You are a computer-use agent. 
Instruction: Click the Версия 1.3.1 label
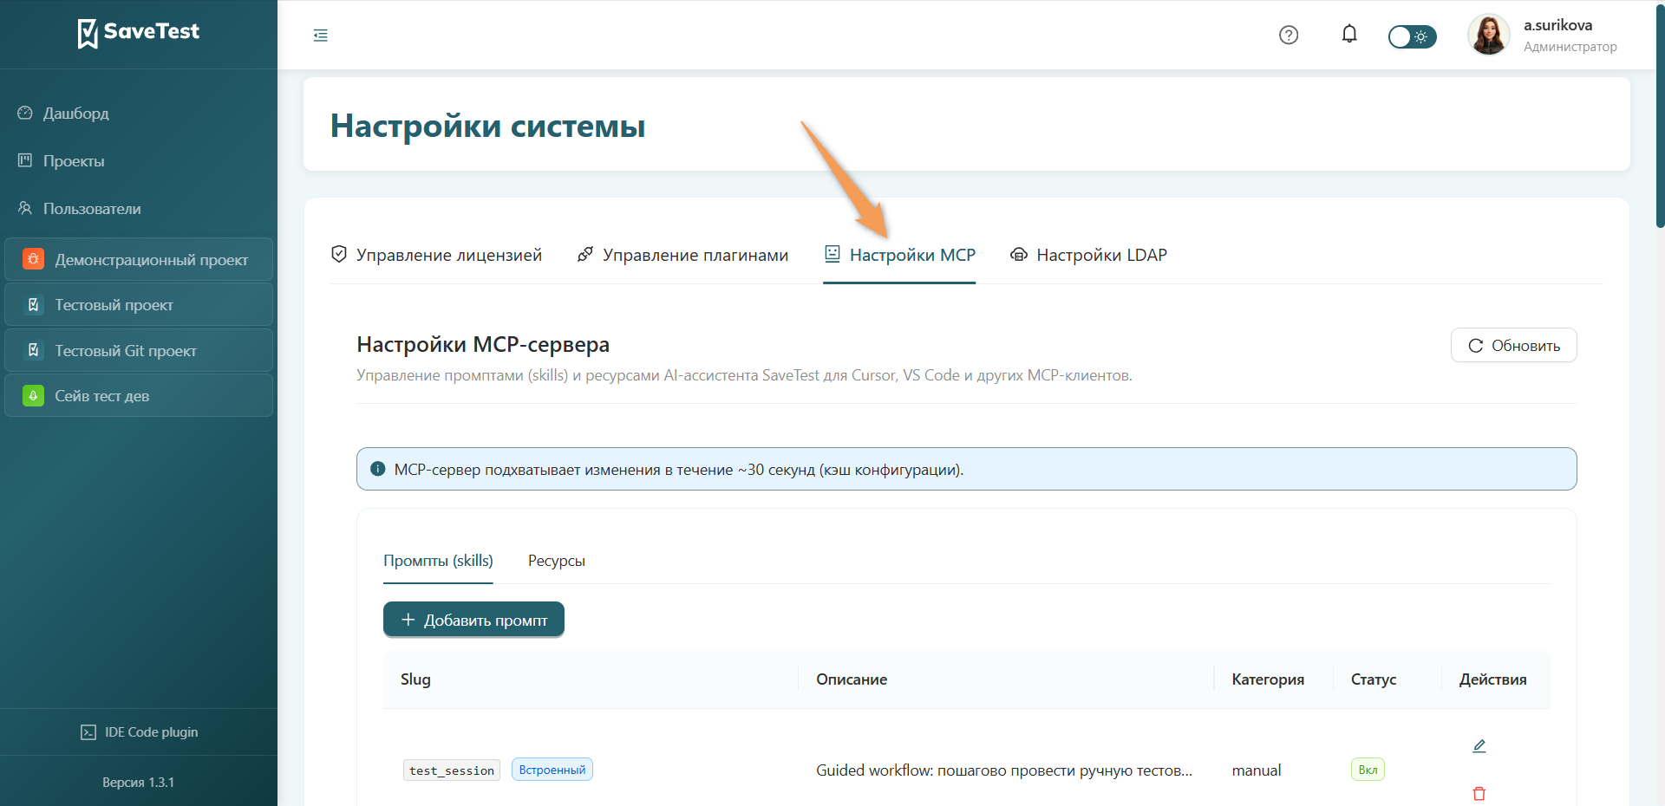click(139, 783)
